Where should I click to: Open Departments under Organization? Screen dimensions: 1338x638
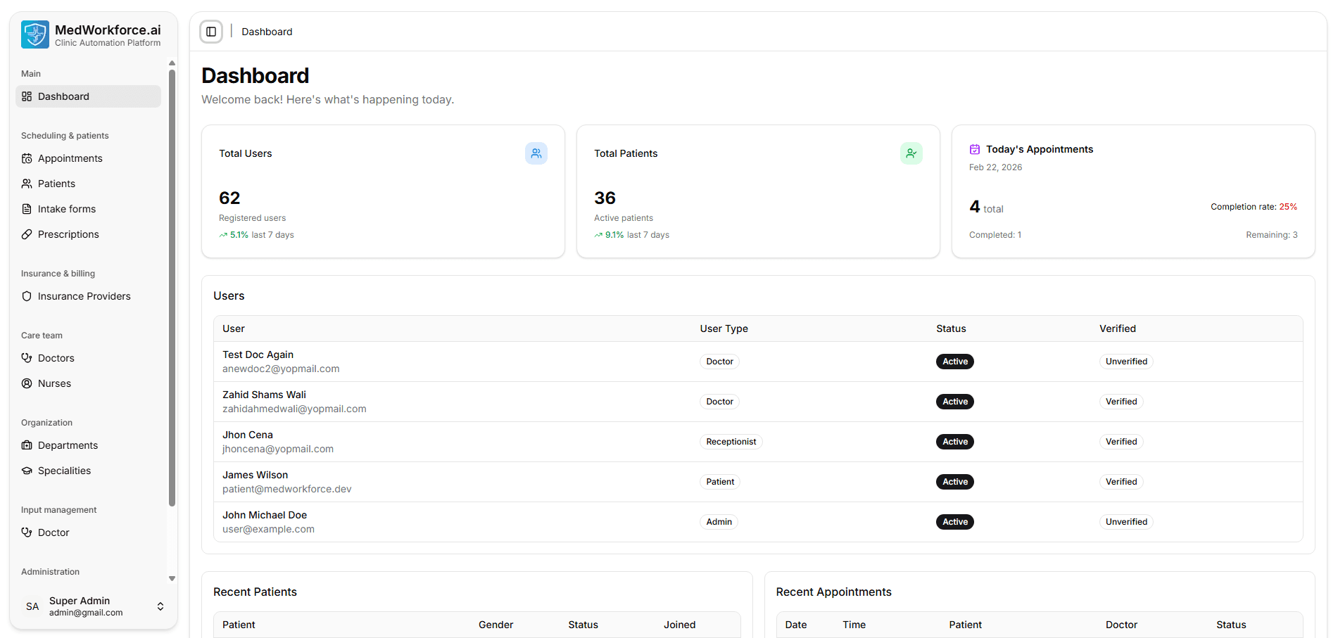pyautogui.click(x=68, y=445)
